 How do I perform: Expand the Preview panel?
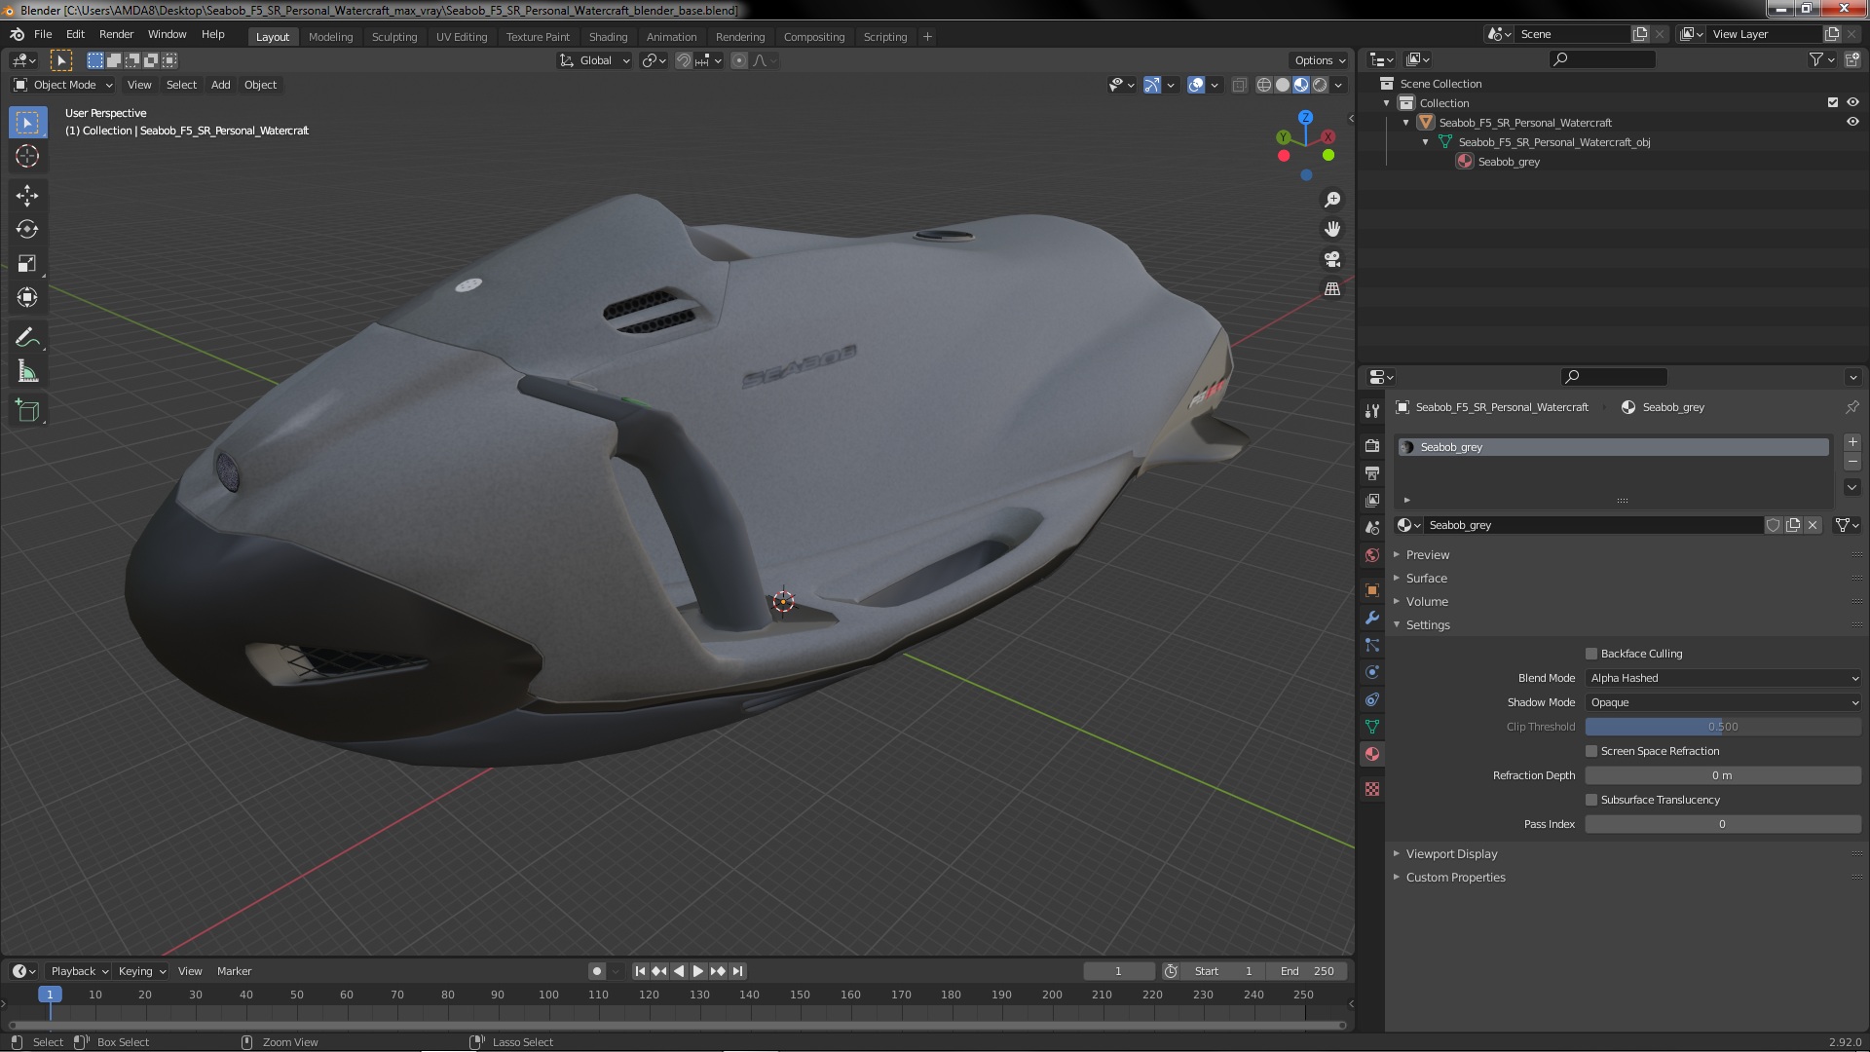coord(1427,554)
